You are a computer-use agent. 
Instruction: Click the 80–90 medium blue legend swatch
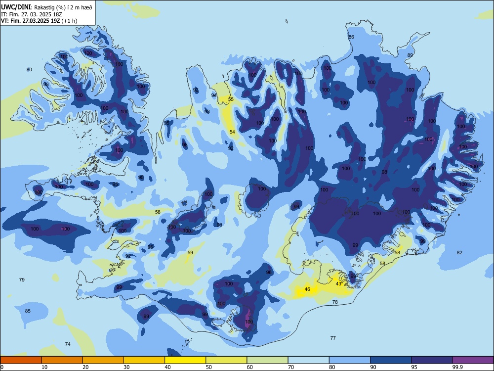[x=350, y=360]
